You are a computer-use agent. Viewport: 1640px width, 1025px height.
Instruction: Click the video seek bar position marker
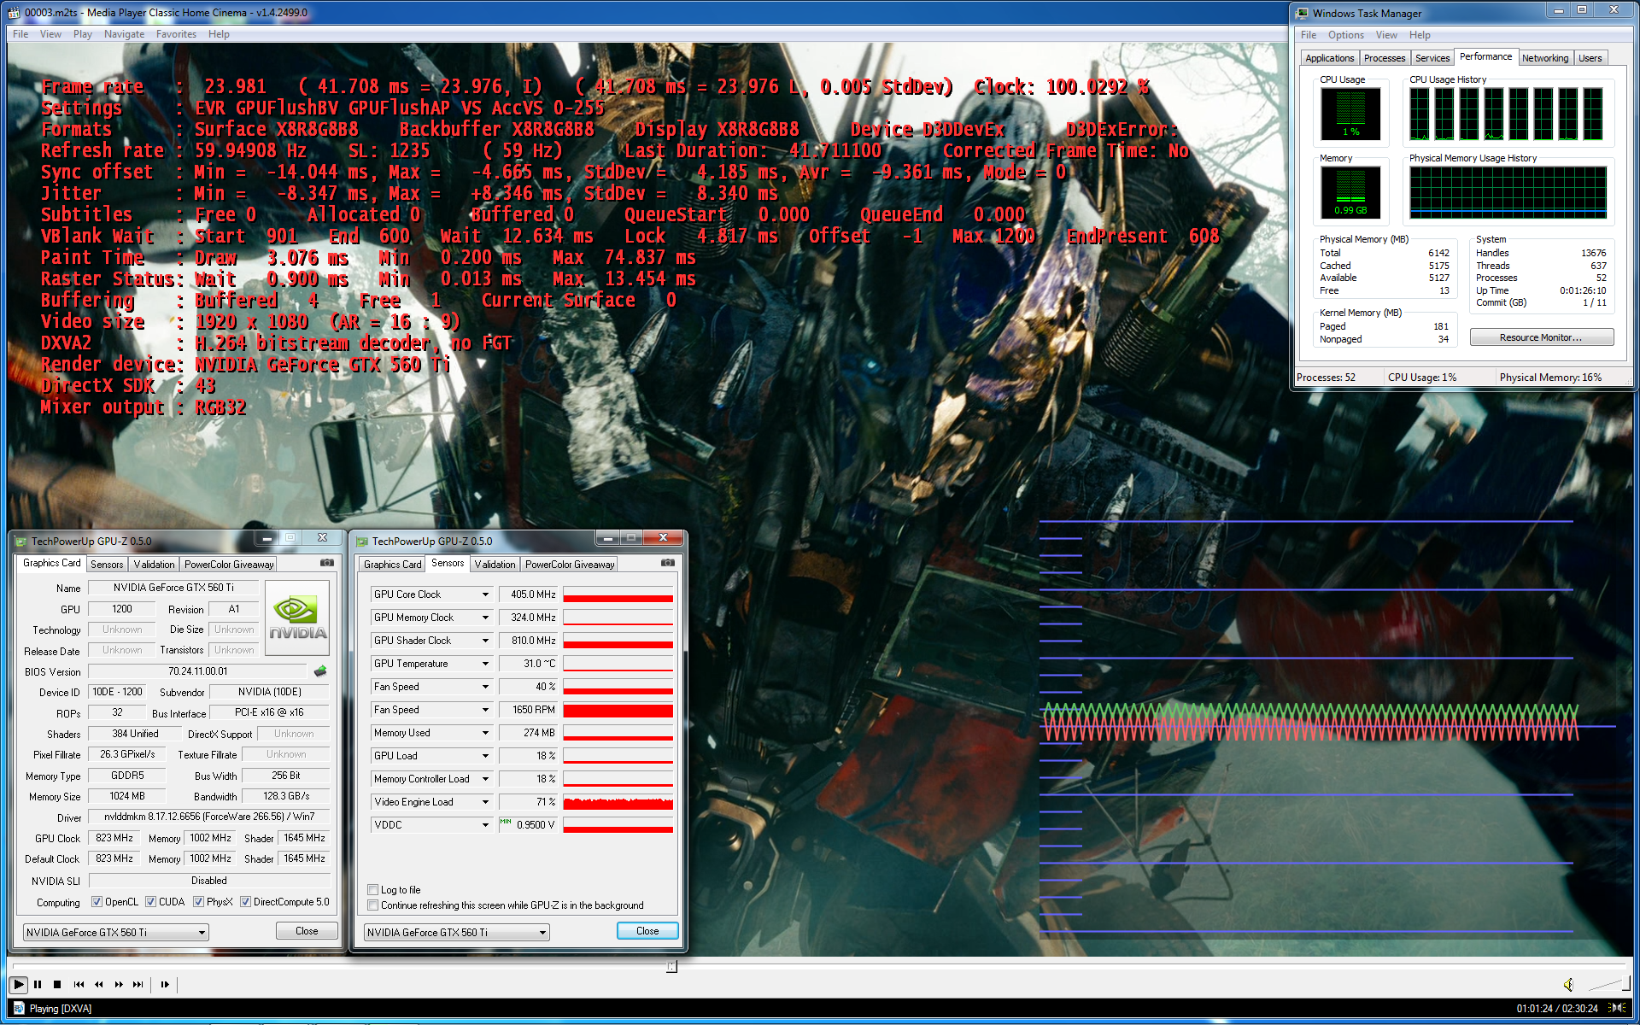point(671,966)
